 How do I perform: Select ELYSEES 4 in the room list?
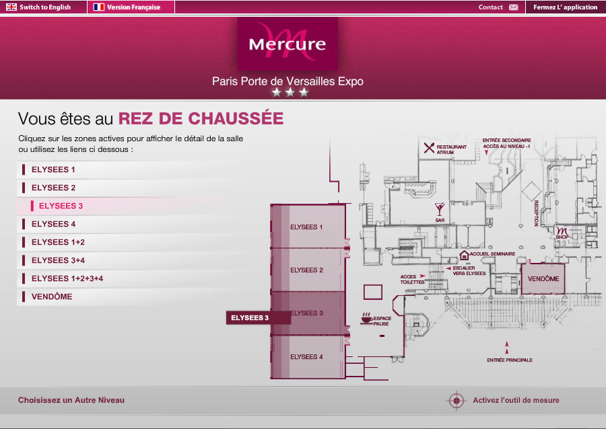tap(131, 224)
